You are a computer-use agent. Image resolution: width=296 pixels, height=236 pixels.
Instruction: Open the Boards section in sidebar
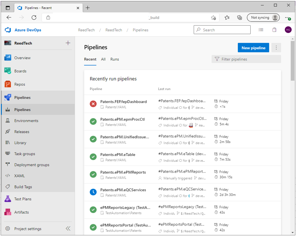pyautogui.click(x=20, y=71)
